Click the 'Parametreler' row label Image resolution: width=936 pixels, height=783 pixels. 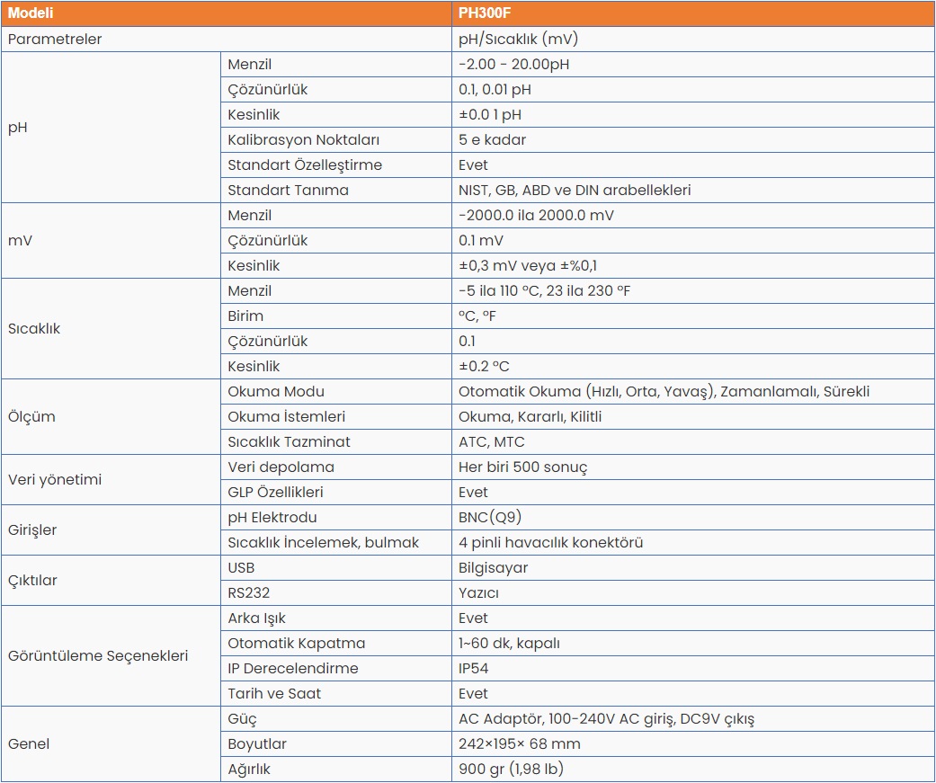click(55, 40)
